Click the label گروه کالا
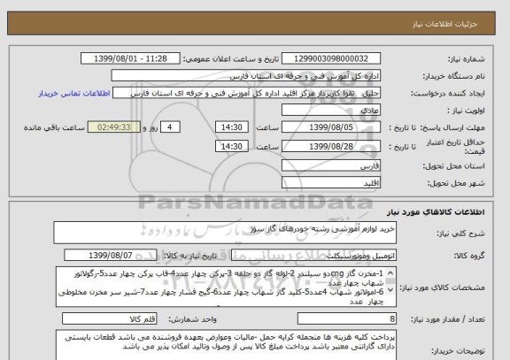510x360 pixels. [x=469, y=256]
